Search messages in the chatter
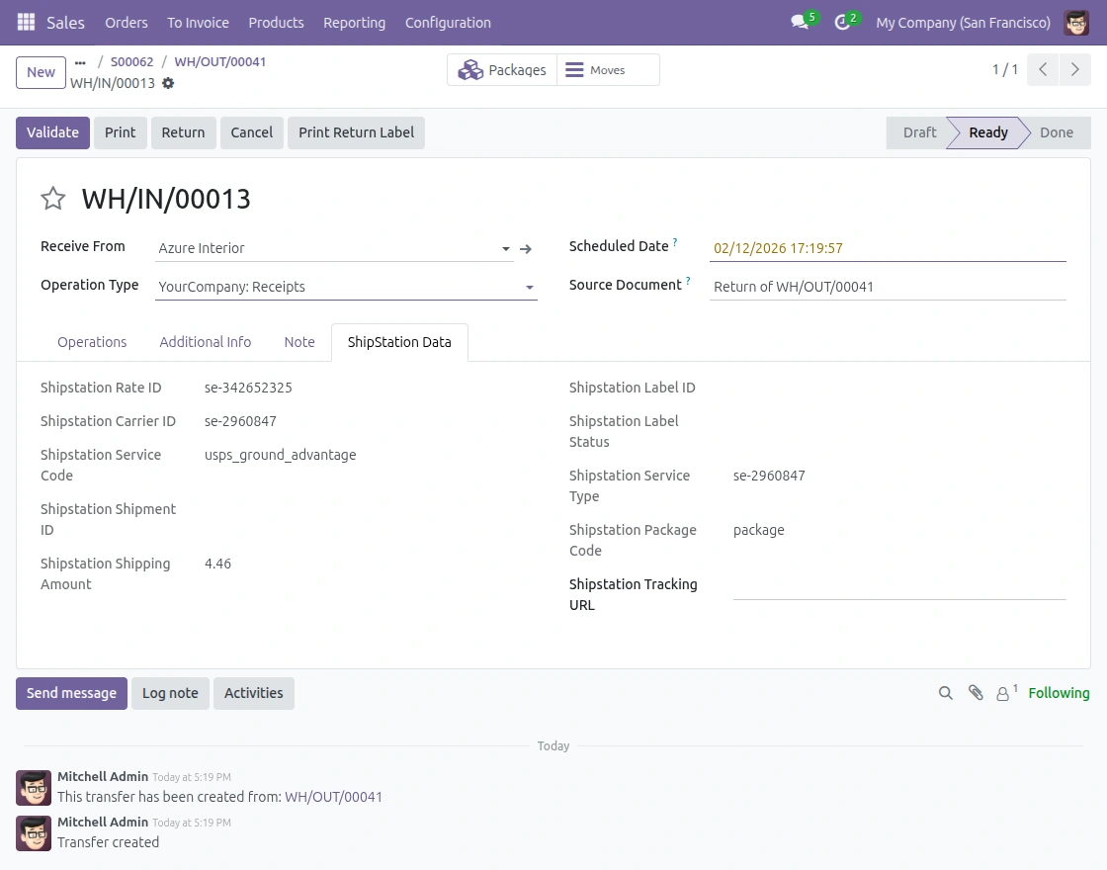This screenshot has height=870, width=1107. (x=945, y=693)
